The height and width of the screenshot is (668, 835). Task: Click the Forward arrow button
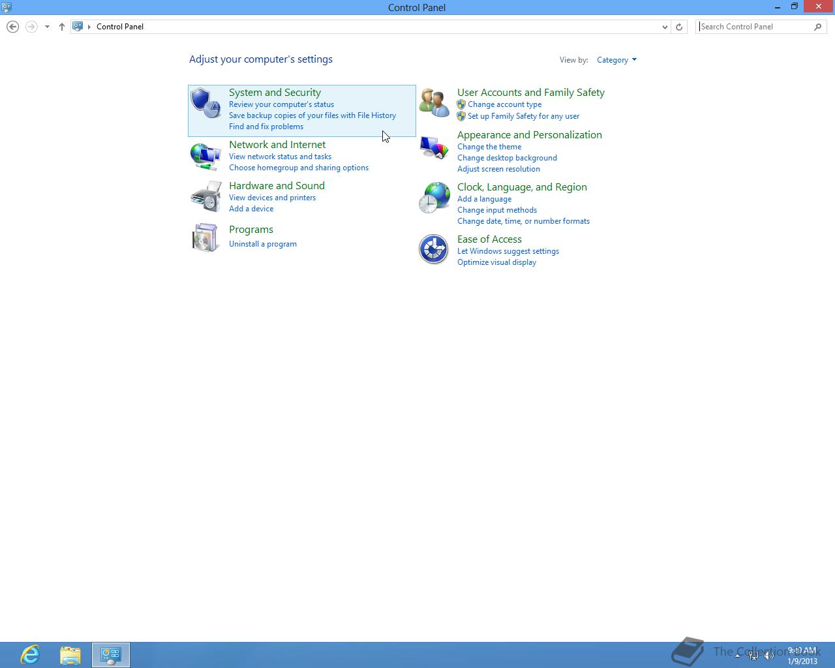(x=31, y=27)
